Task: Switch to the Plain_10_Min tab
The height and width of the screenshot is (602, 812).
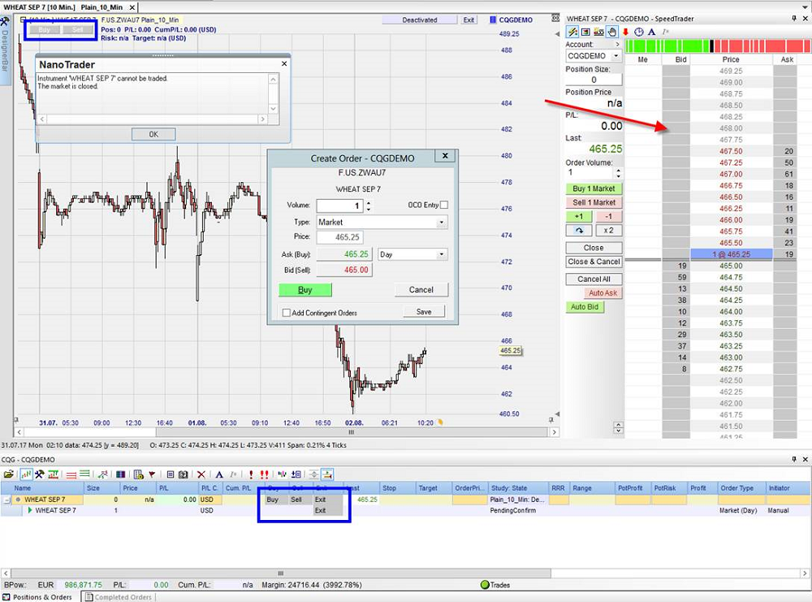Action: pyautogui.click(x=101, y=6)
